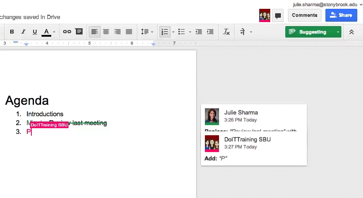Viewport: 363px width, 198px height.
Task: Decrease the indent
Action: click(x=199, y=32)
